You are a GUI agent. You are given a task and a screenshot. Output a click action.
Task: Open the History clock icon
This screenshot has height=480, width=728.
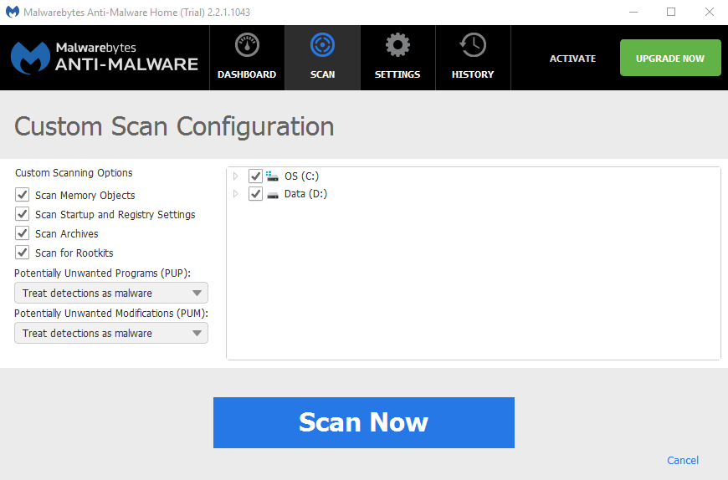473,45
